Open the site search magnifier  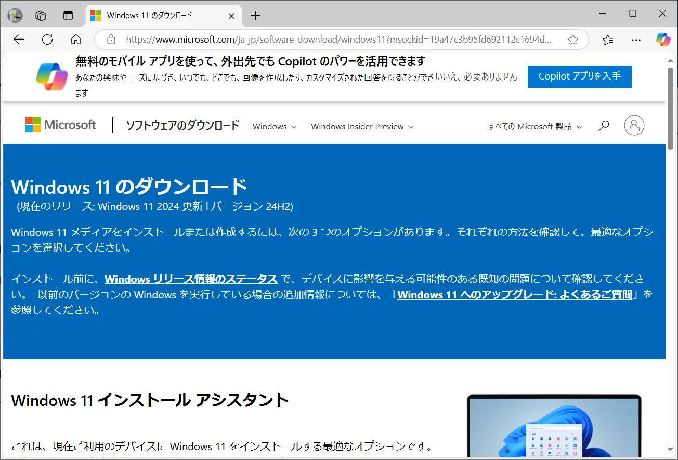pos(604,126)
